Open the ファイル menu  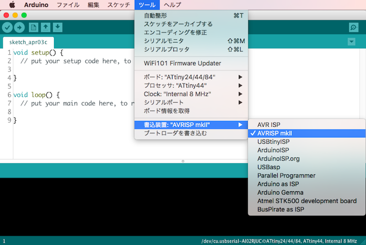pyautogui.click(x=68, y=5)
